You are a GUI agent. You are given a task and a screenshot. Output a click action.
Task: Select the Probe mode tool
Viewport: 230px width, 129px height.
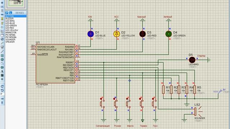(x=2, y=43)
